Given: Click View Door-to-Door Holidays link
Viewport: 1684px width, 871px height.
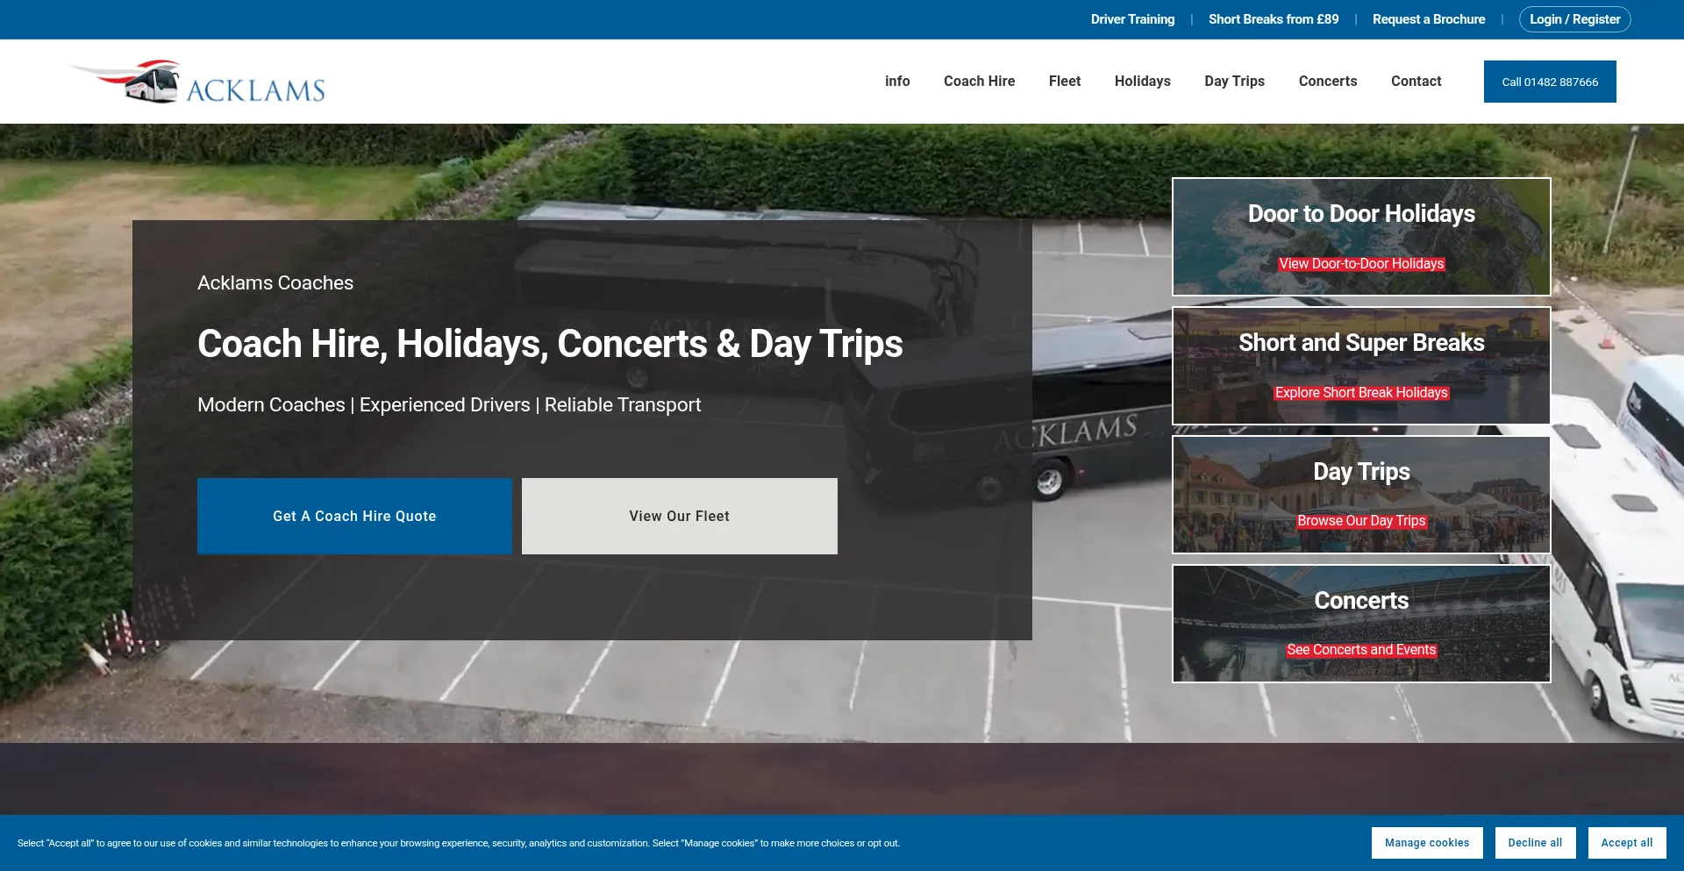Looking at the screenshot, I should click(x=1361, y=264).
